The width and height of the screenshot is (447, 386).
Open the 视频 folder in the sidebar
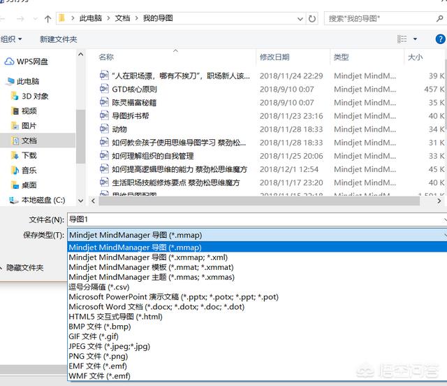coord(29,111)
